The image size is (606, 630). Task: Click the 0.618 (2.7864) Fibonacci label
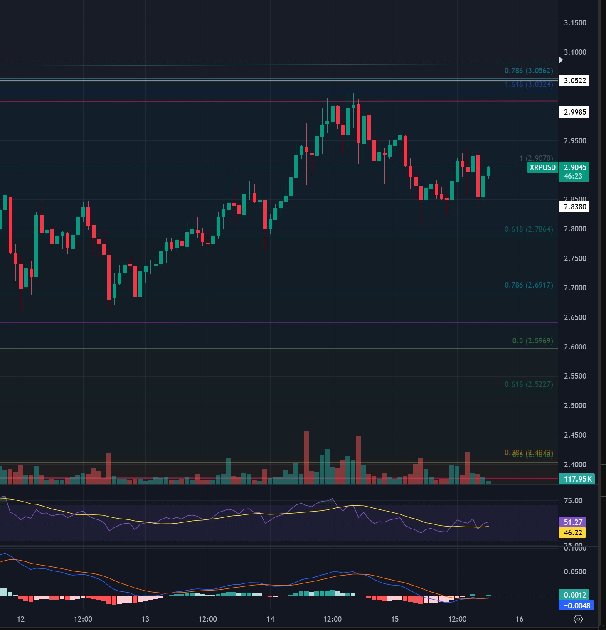pyautogui.click(x=529, y=229)
